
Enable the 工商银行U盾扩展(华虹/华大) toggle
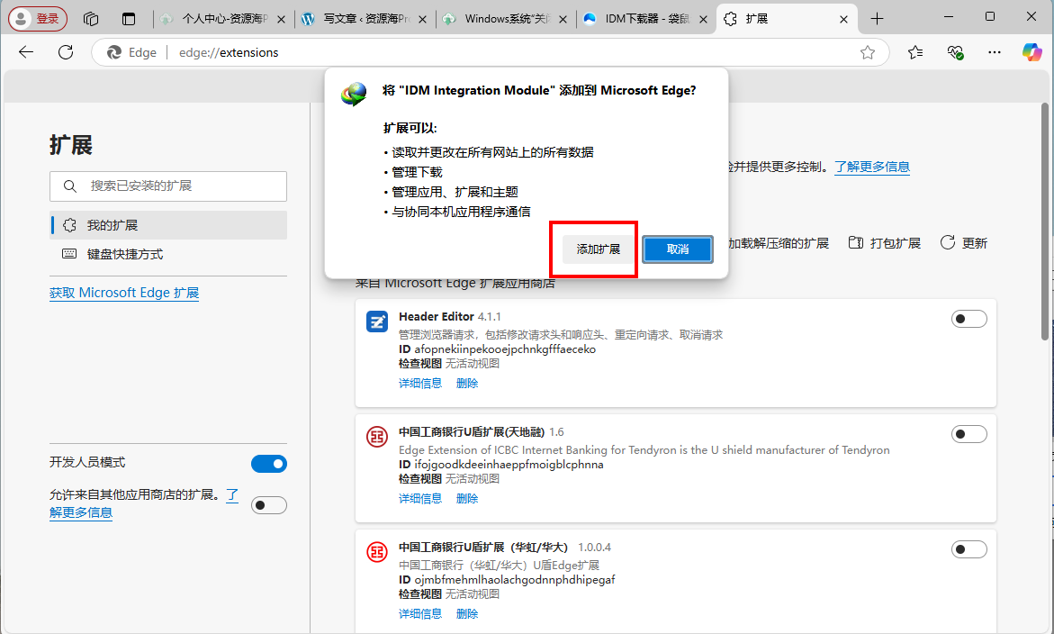coord(968,549)
